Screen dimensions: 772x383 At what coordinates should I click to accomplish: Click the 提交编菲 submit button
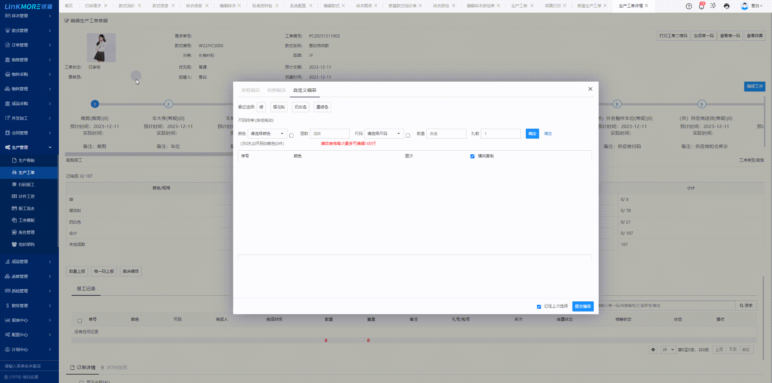(x=582, y=306)
